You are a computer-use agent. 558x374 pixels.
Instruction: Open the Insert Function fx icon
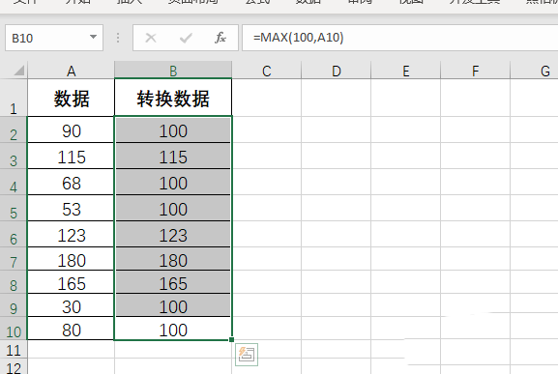[220, 38]
